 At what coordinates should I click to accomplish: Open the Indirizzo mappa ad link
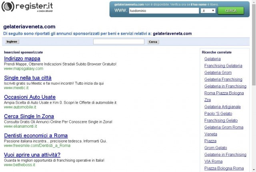(22, 59)
